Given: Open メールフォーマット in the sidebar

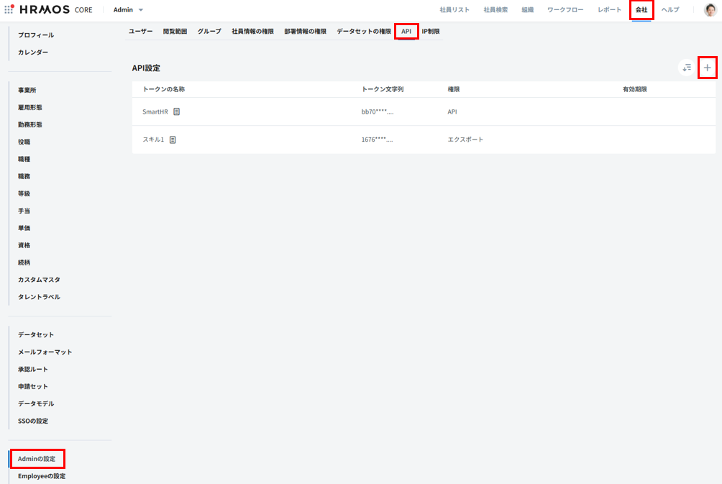Looking at the screenshot, I should point(45,352).
